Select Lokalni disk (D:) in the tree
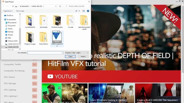The height and width of the screenshot is (103, 184). point(12,47)
